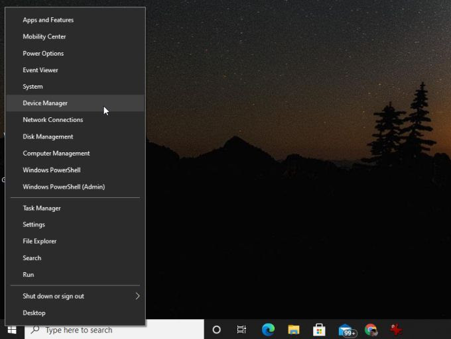Choose Windows PowerShell (Admin)
Viewport: 451px width, 339px height.
click(x=64, y=187)
